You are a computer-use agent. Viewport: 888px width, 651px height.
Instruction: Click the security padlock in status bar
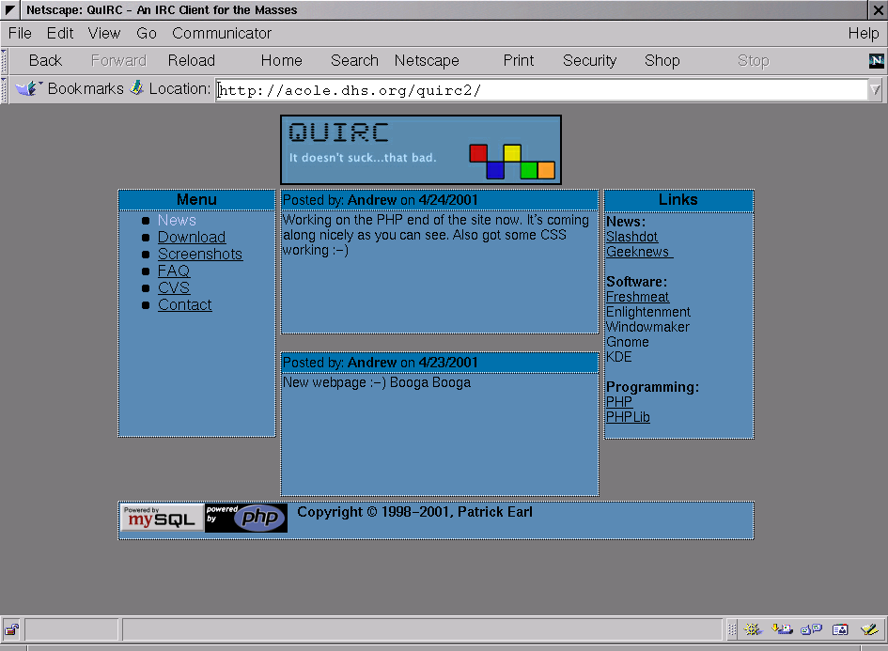click(x=11, y=629)
